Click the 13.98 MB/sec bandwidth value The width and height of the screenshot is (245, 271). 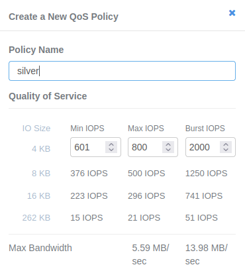pos(207,254)
